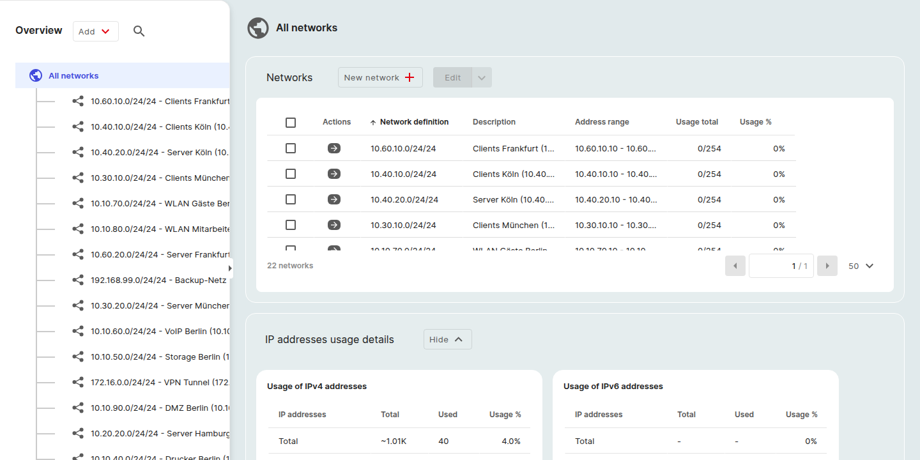Check the box for network 10.40.20.0/24/24
The height and width of the screenshot is (460, 920).
click(291, 199)
